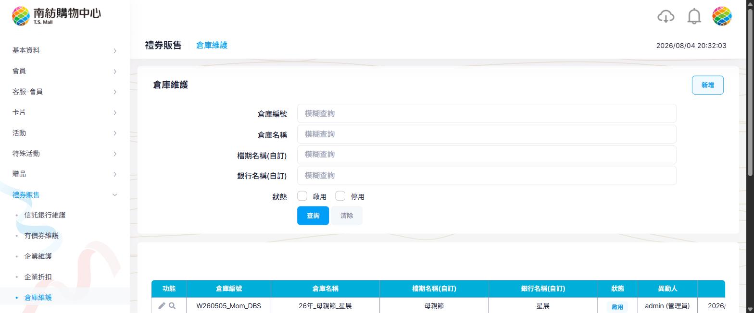Click the 新增 button
754x313 pixels.
[x=707, y=85]
